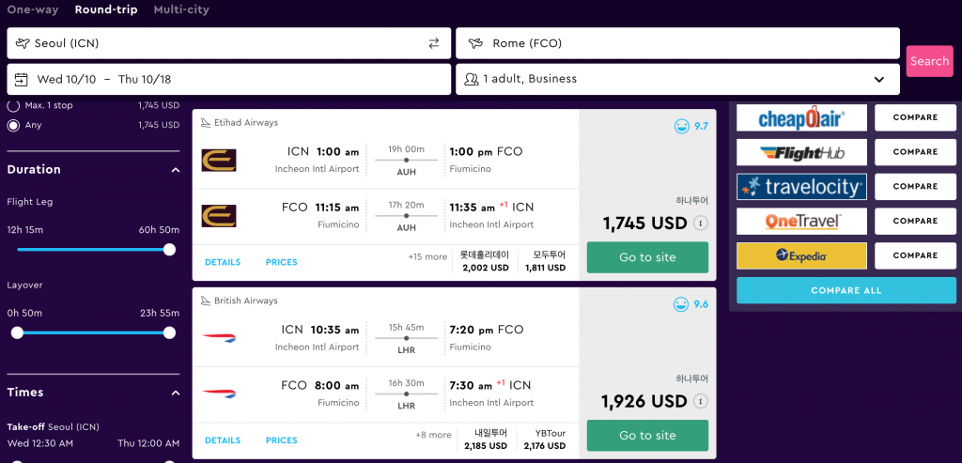Image resolution: width=962 pixels, height=463 pixels.
Task: Click British Airways logo on outbound flight
Action: pyautogui.click(x=219, y=338)
